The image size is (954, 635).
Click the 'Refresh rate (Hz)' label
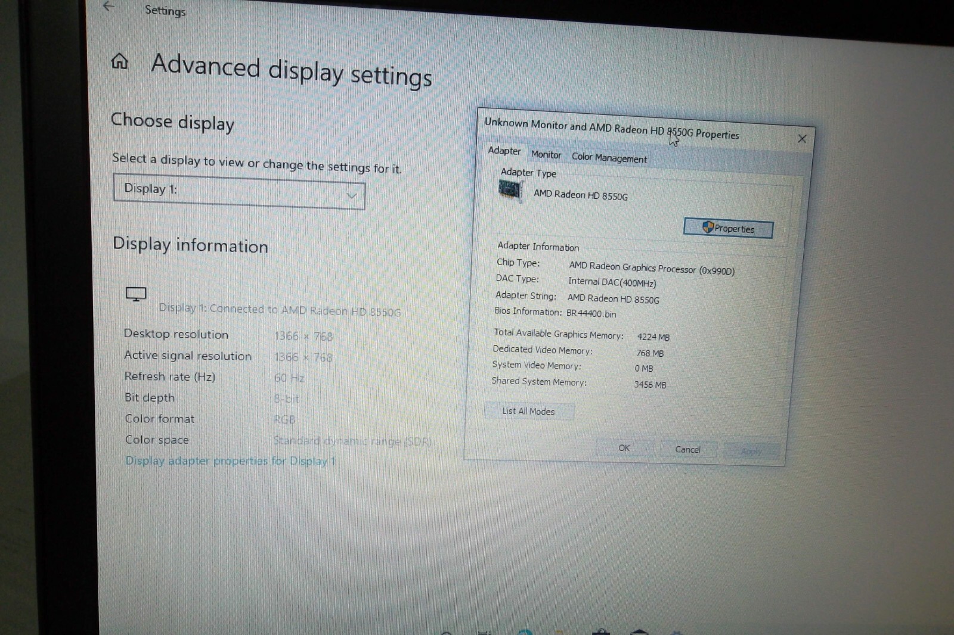coord(170,376)
